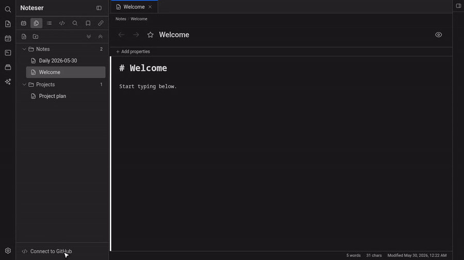Screen dimensions: 464x260
Task: Collapse all folders in tree
Action: point(101,36)
